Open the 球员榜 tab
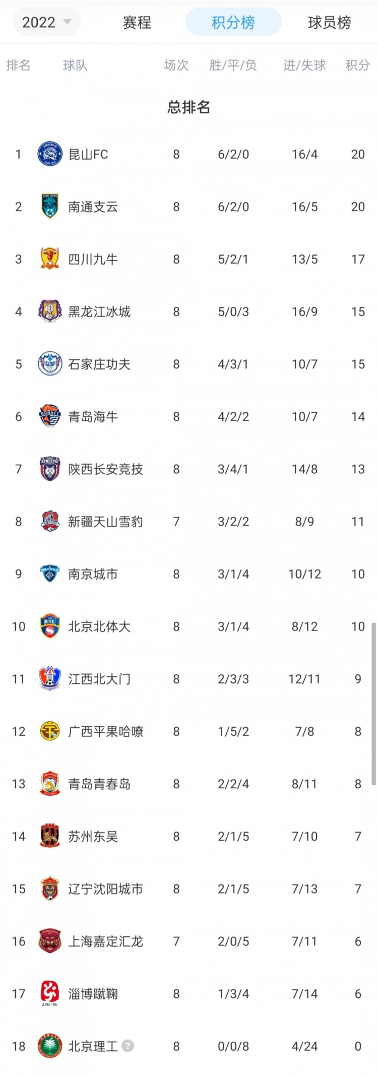The height and width of the screenshot is (1075, 378). [330, 22]
